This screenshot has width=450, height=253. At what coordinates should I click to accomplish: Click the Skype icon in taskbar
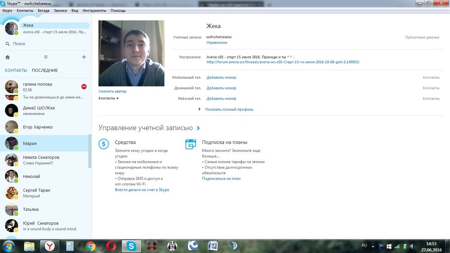(x=131, y=246)
